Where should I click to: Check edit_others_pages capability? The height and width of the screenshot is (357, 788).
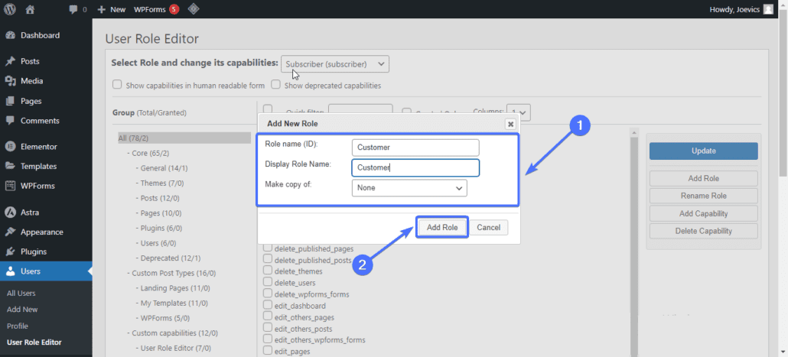(268, 316)
